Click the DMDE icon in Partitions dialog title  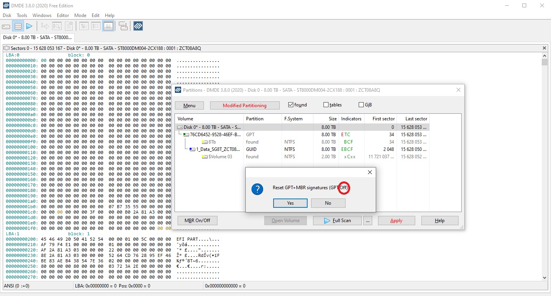(178, 90)
